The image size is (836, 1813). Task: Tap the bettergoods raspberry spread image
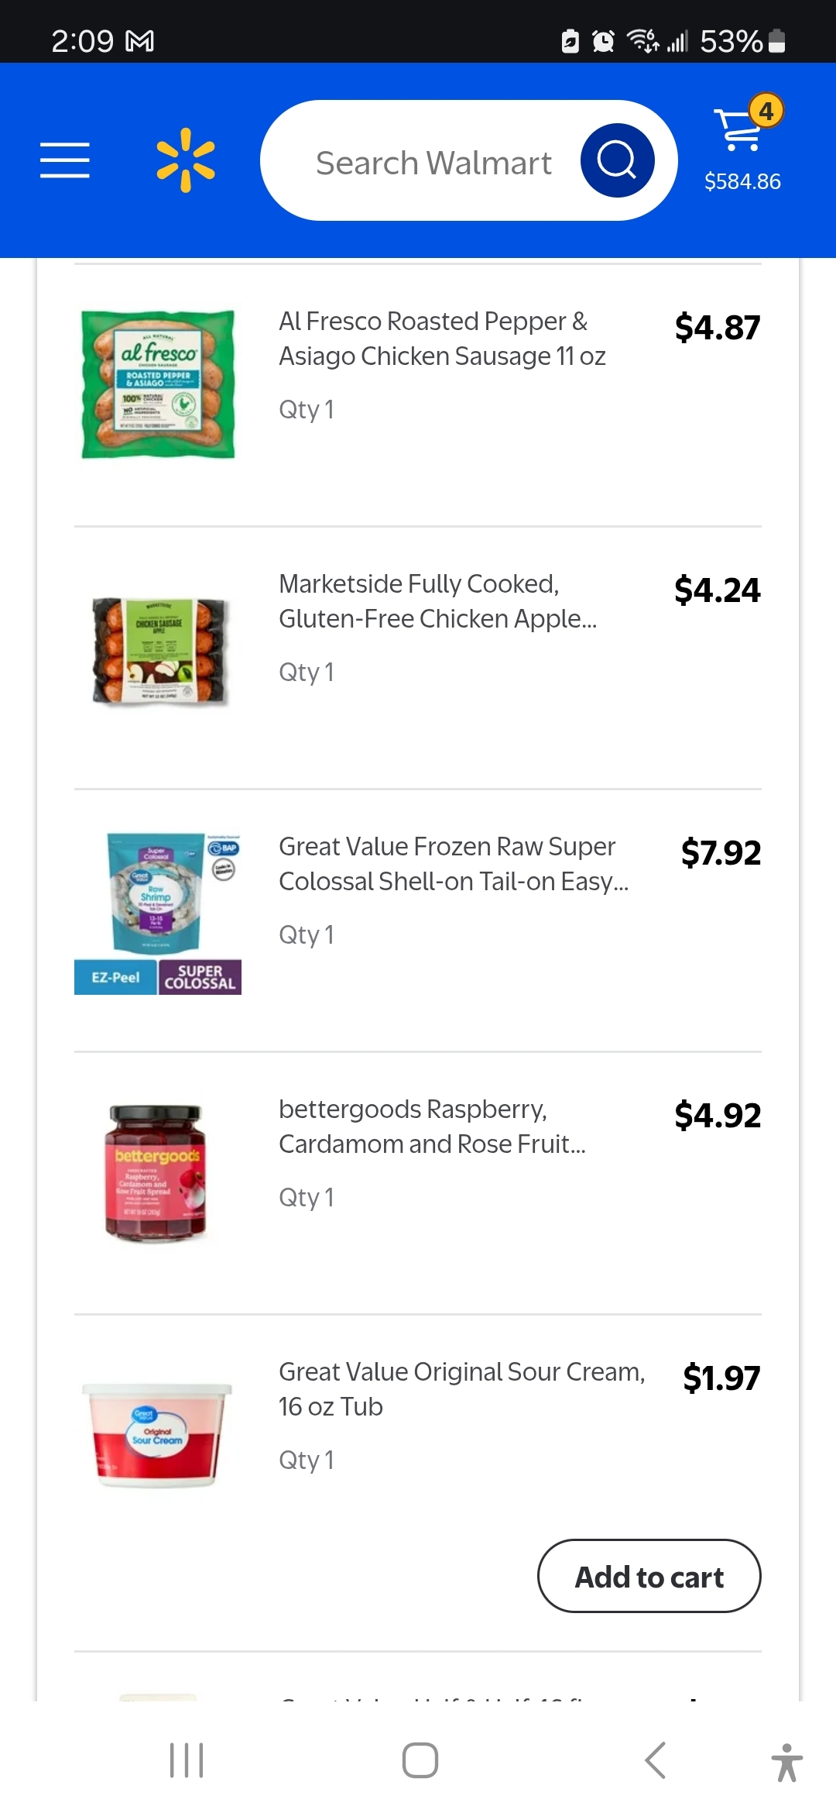click(158, 1174)
